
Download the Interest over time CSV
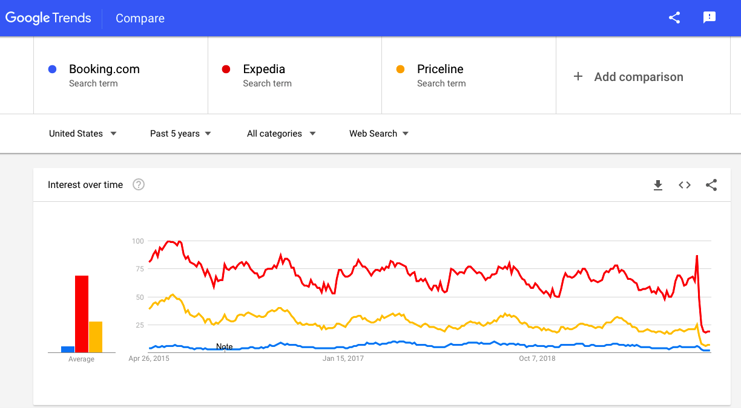tap(658, 185)
